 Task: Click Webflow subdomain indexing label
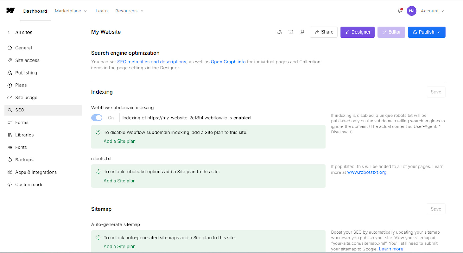(122, 107)
